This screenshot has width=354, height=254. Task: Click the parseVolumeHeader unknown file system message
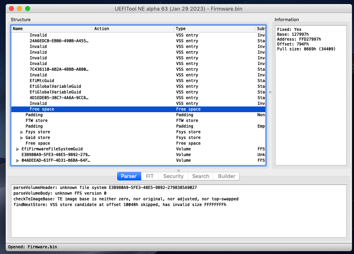point(105,188)
